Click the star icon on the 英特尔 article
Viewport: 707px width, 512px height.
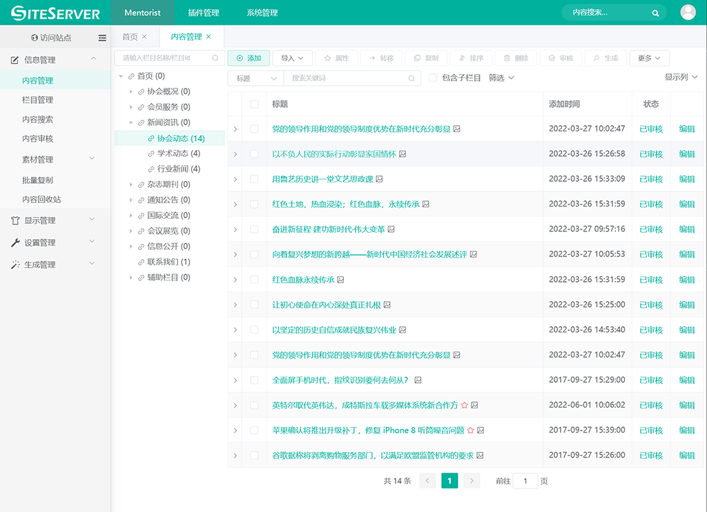pyautogui.click(x=465, y=405)
